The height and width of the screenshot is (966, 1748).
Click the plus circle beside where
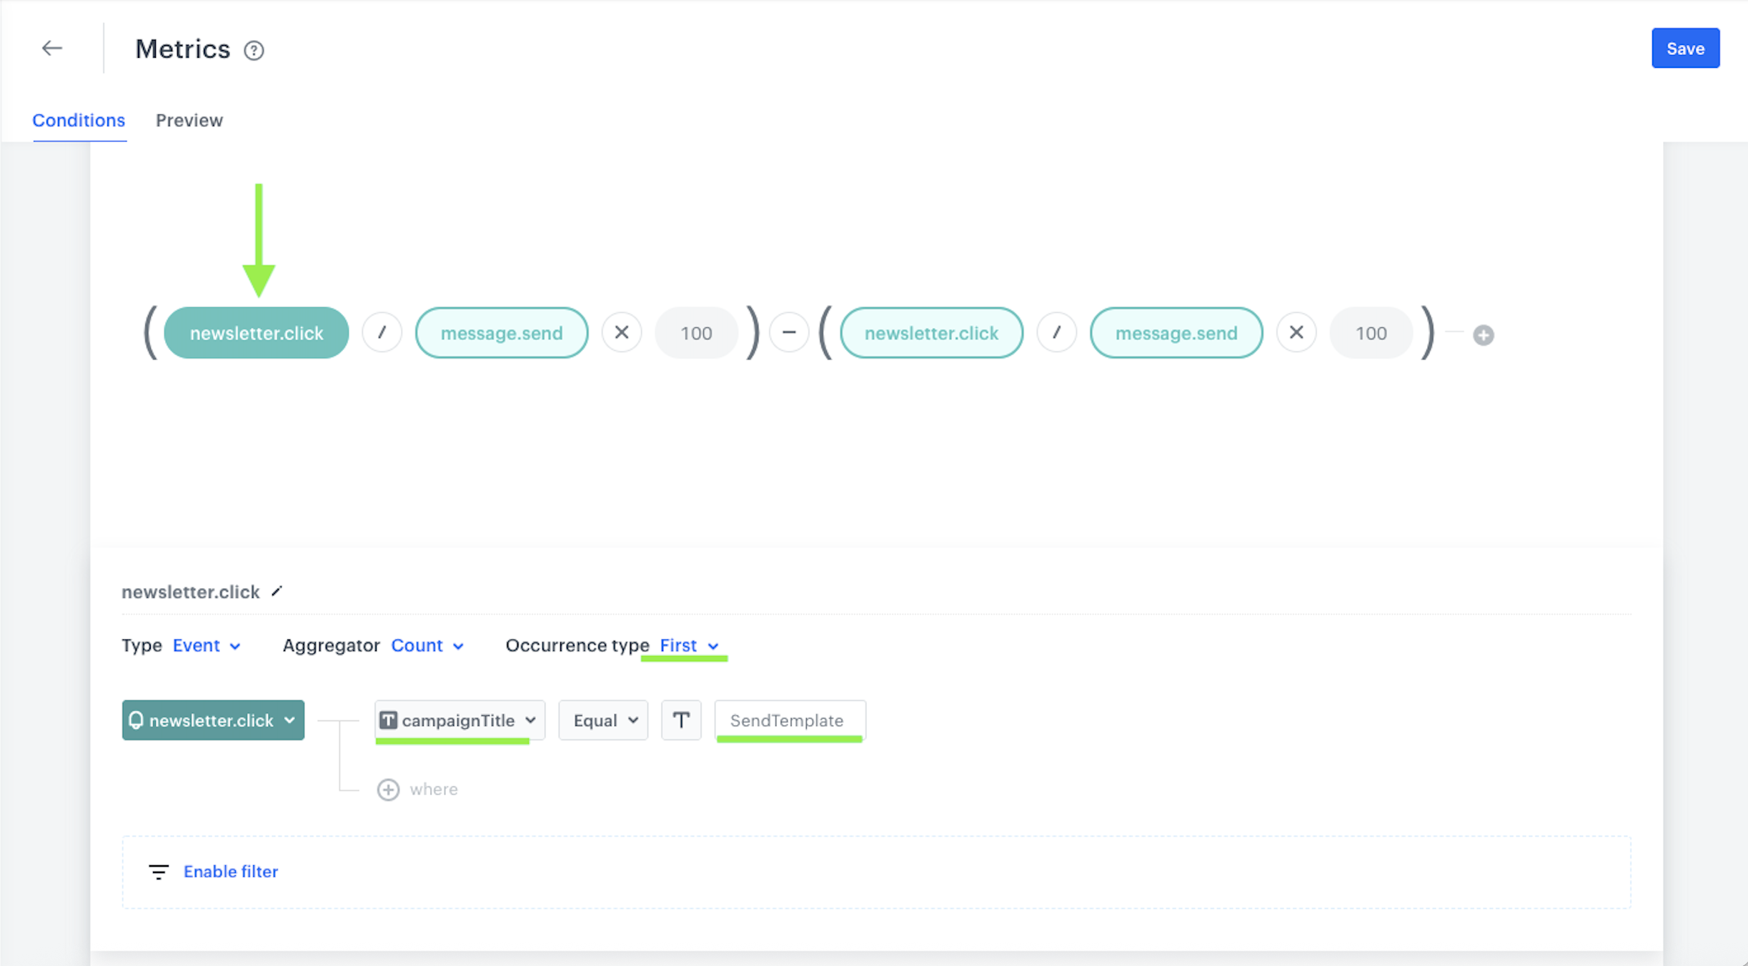(x=388, y=790)
